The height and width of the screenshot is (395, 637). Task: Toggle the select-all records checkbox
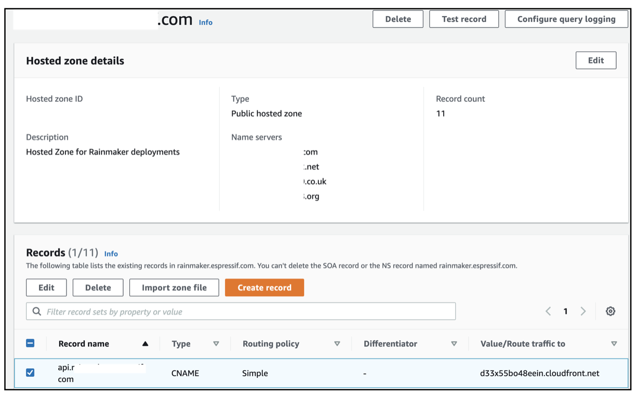(x=30, y=343)
